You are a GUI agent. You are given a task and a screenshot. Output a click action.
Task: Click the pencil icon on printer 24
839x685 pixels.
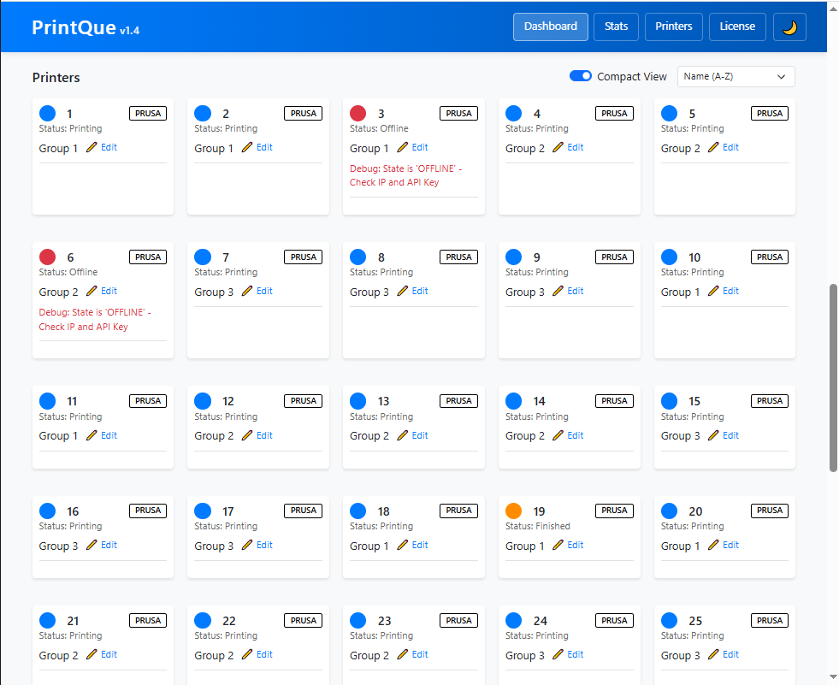(558, 654)
